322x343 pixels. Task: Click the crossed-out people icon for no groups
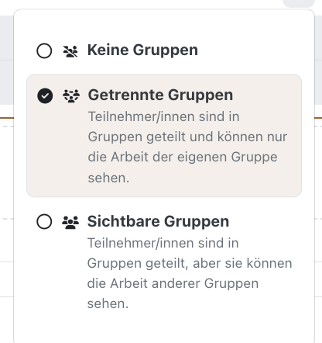tap(70, 51)
